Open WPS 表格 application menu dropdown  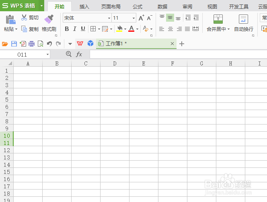pos(41,6)
